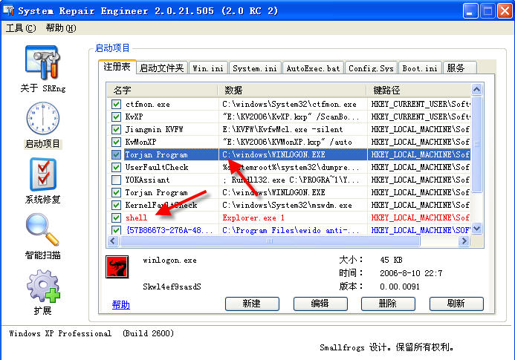Select the Jiangmin KVFW row name
The height and width of the screenshot is (360, 515).
coord(154,129)
